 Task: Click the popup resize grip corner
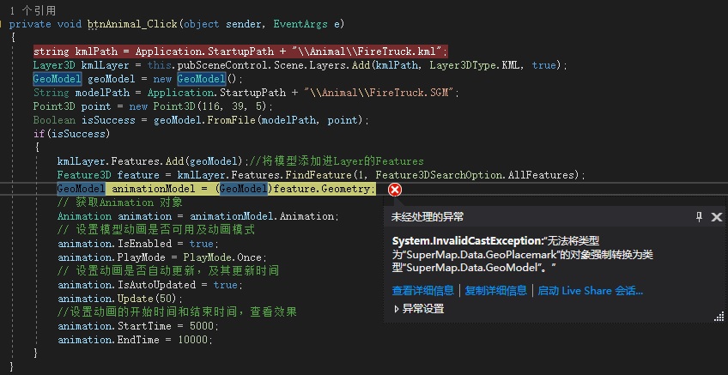(x=719, y=316)
